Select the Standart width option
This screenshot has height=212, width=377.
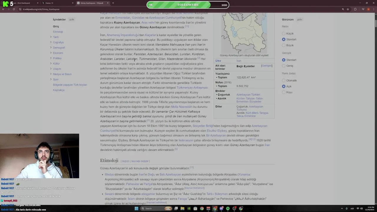pyautogui.click(x=284, y=60)
